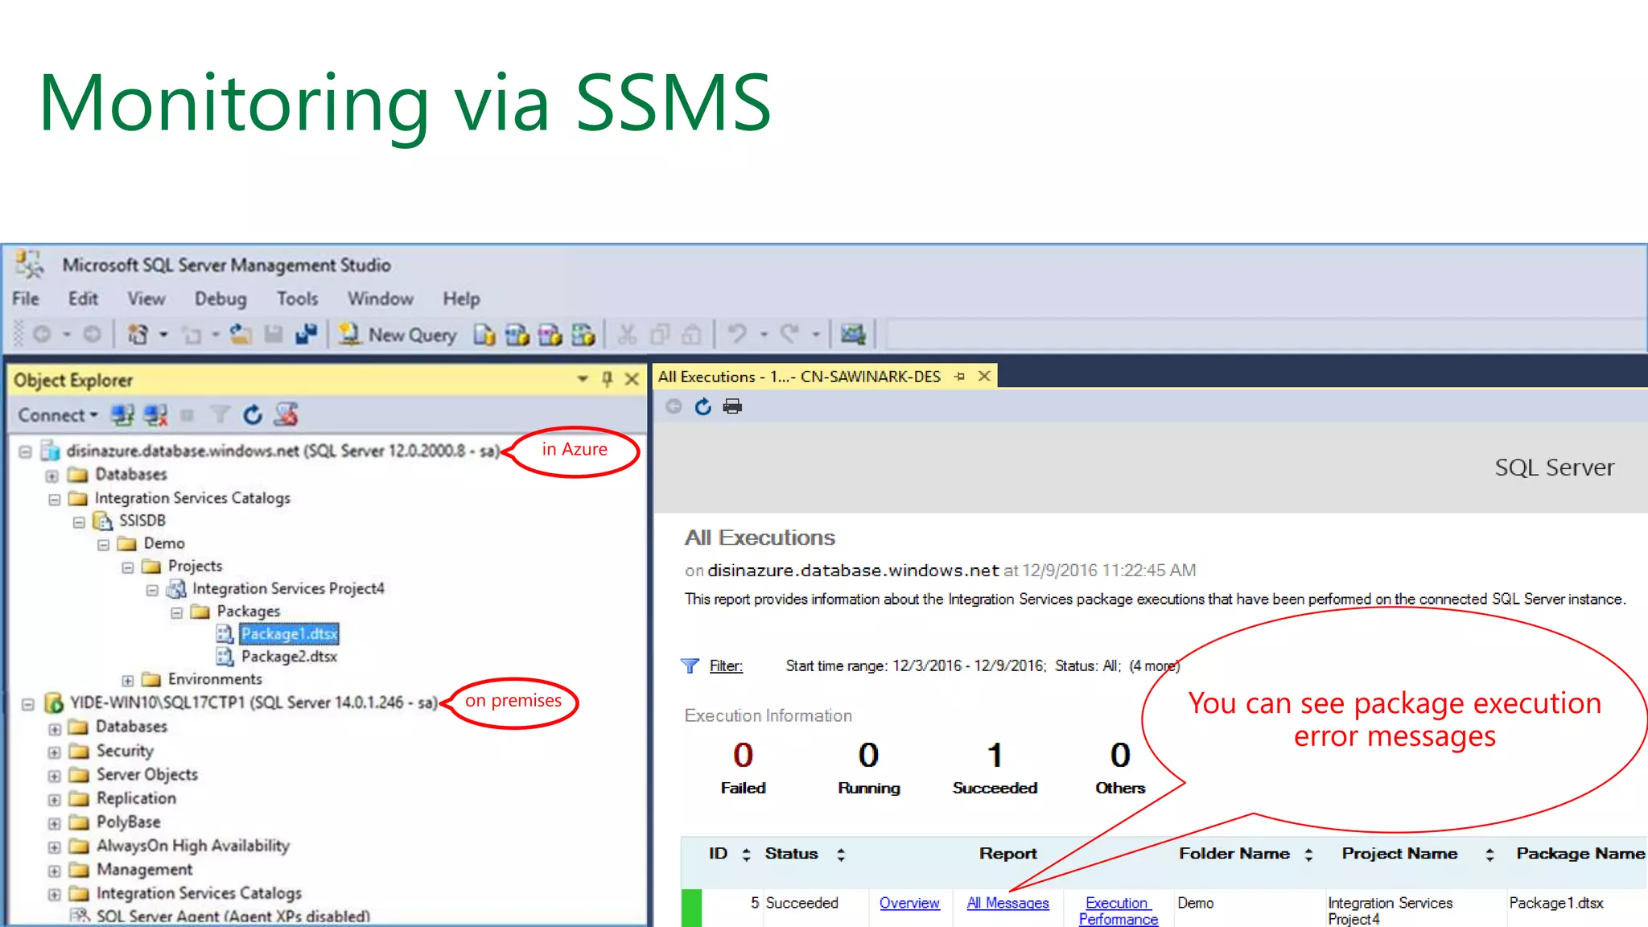Click the Undo arrow icon

click(x=737, y=334)
